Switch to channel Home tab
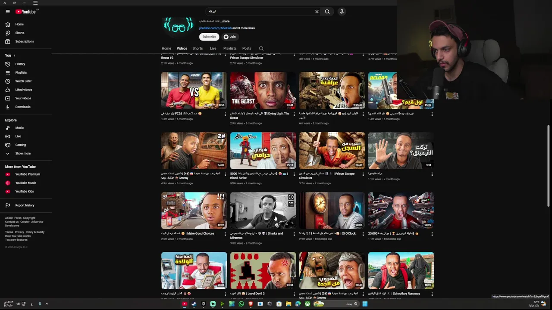The width and height of the screenshot is (552, 310). coord(166,49)
